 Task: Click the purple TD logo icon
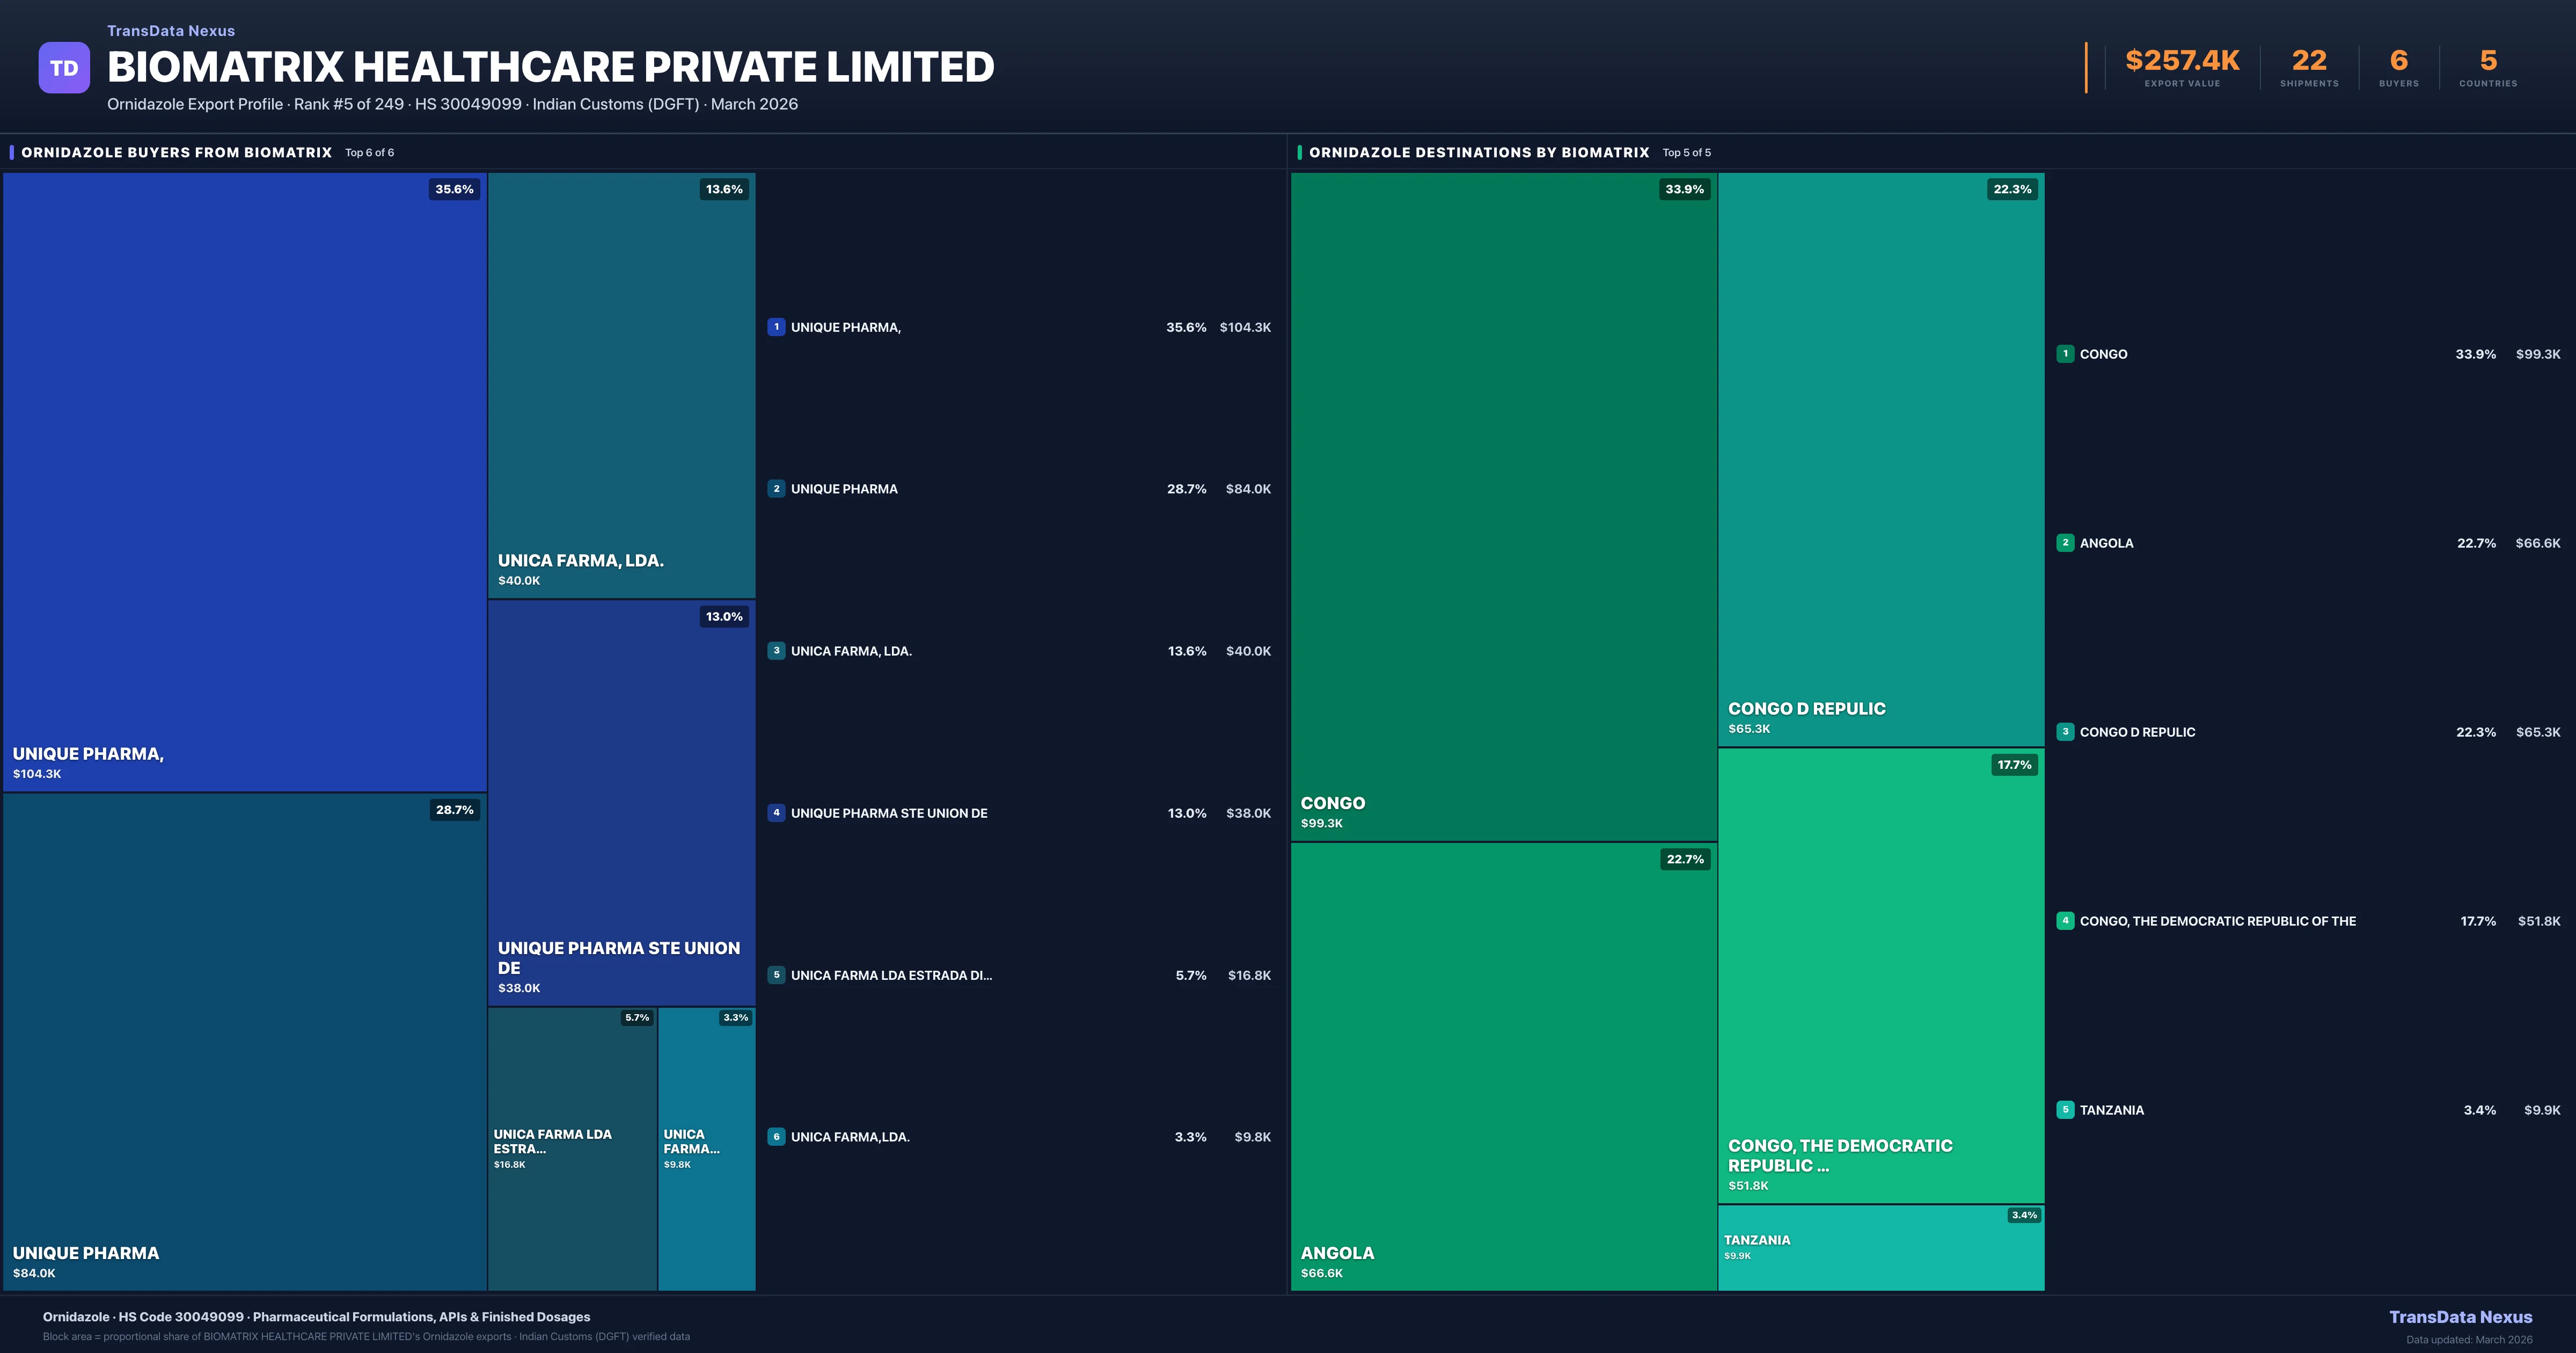click(x=64, y=68)
